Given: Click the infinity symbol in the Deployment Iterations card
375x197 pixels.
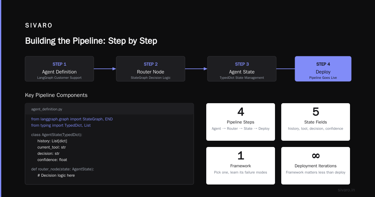Looking at the screenshot, I should pyautogui.click(x=316, y=156).
